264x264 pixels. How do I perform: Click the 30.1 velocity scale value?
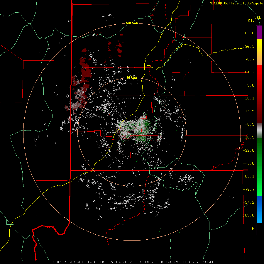250,98
